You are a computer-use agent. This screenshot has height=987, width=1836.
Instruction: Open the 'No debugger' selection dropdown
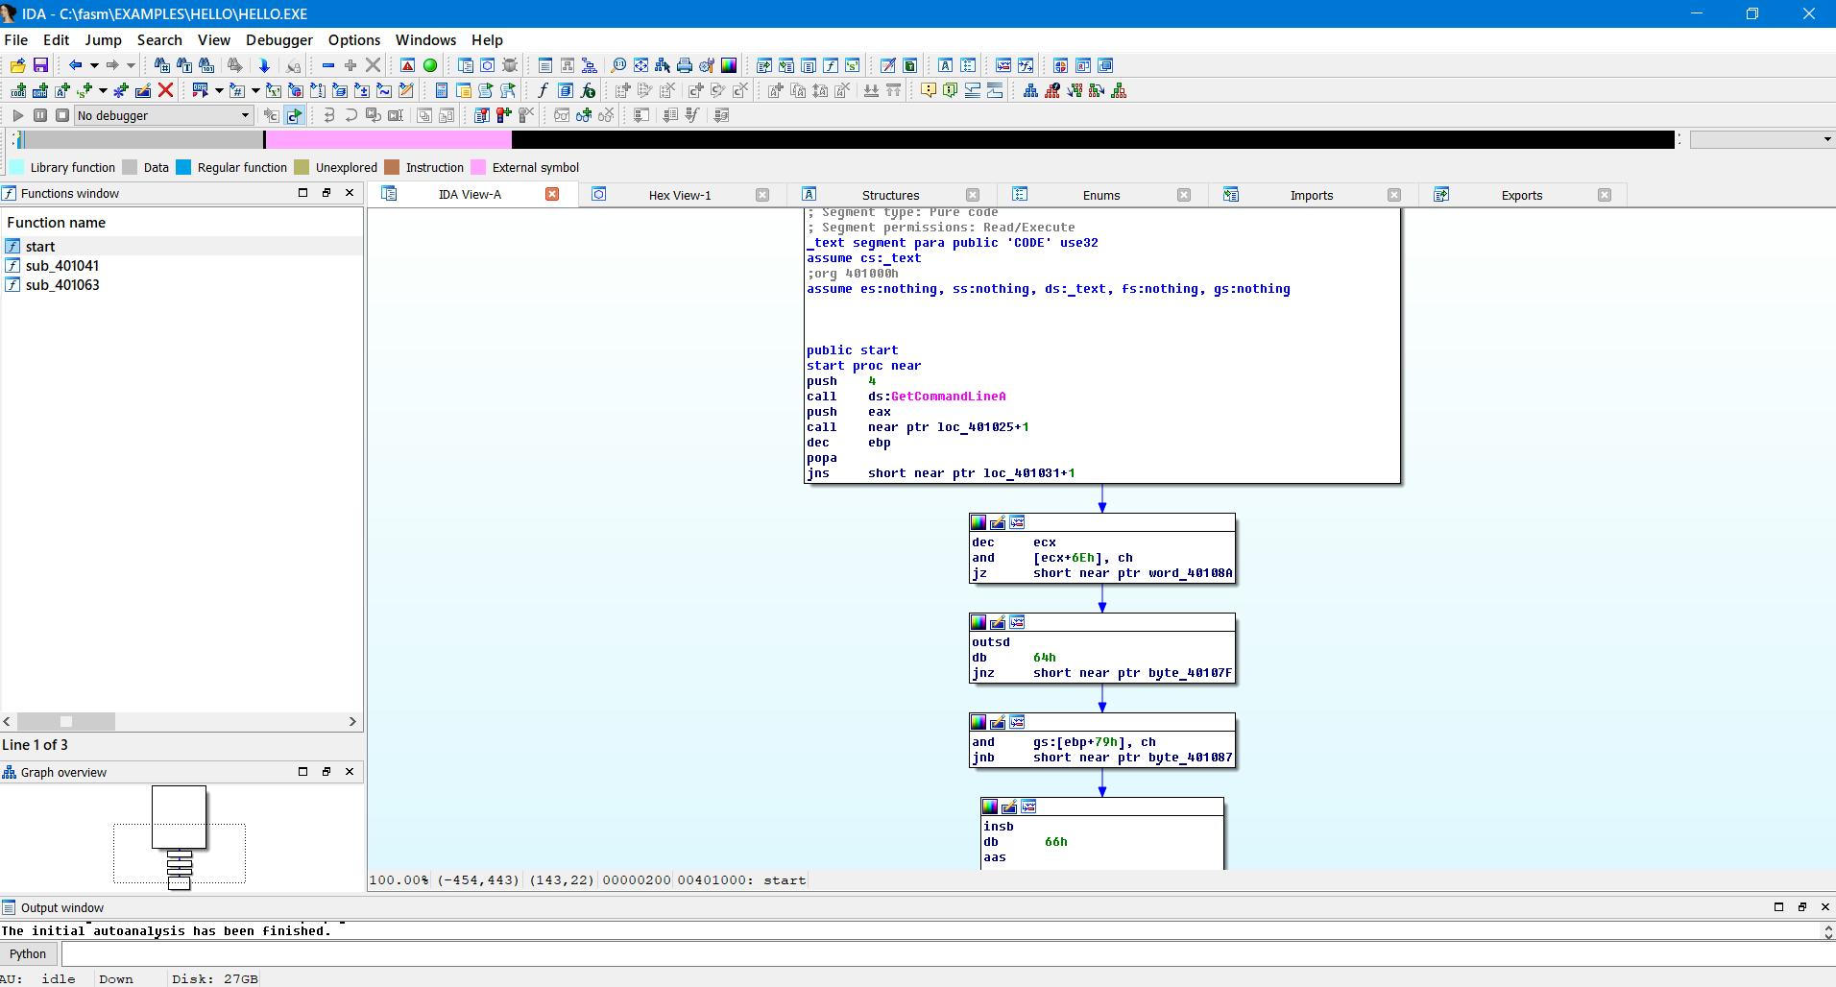[x=164, y=115]
